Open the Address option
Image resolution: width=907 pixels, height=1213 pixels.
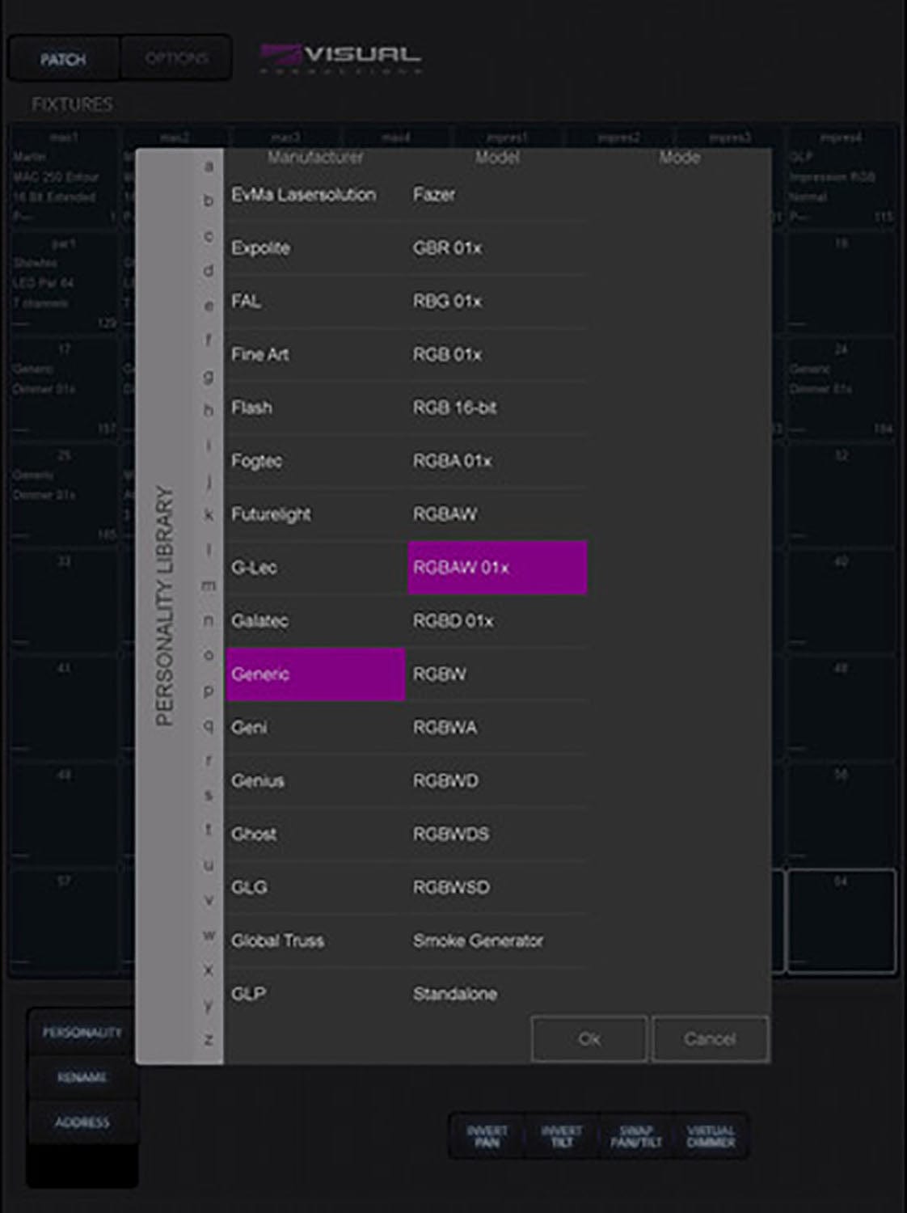pyautogui.click(x=82, y=1122)
